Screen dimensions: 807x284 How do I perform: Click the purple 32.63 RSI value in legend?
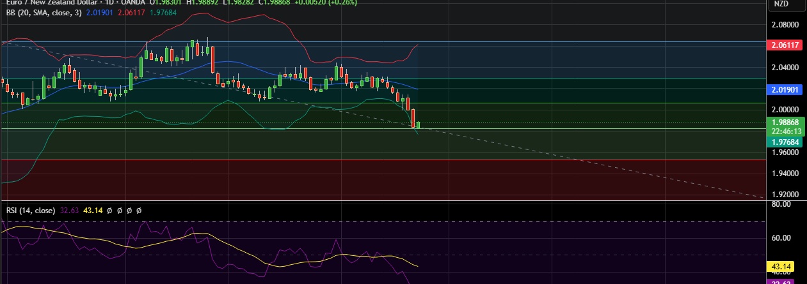pyautogui.click(x=68, y=210)
